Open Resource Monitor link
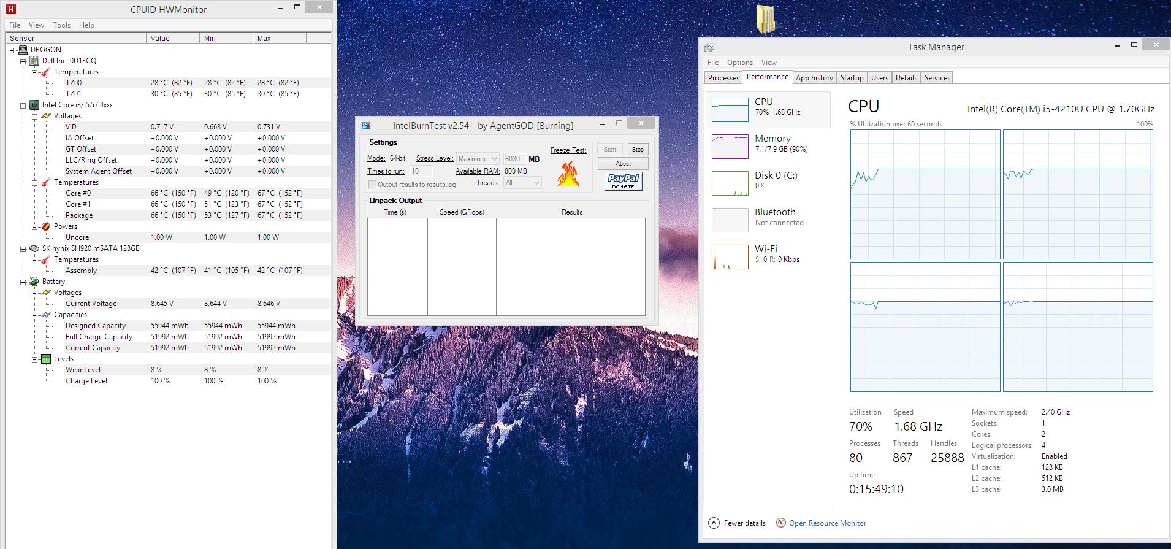This screenshot has height=549, width=1171. (x=828, y=523)
